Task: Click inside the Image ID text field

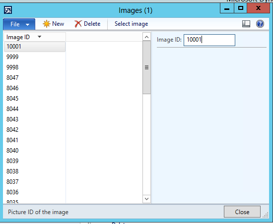Action: coord(209,40)
